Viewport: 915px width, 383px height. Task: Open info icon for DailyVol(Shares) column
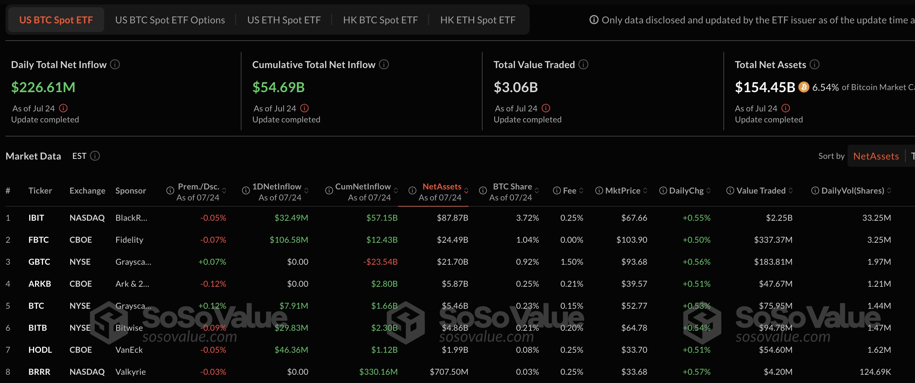click(815, 190)
